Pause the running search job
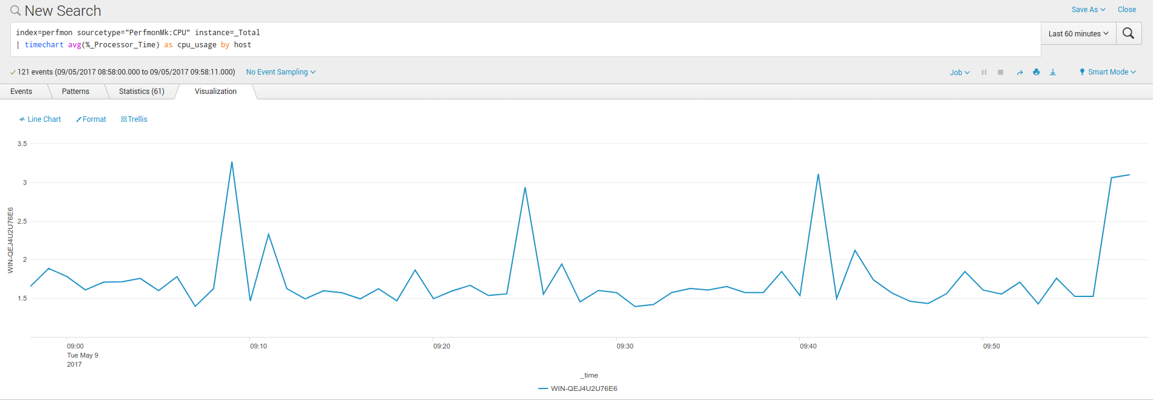Viewport: 1153px width, 400px height. point(984,72)
